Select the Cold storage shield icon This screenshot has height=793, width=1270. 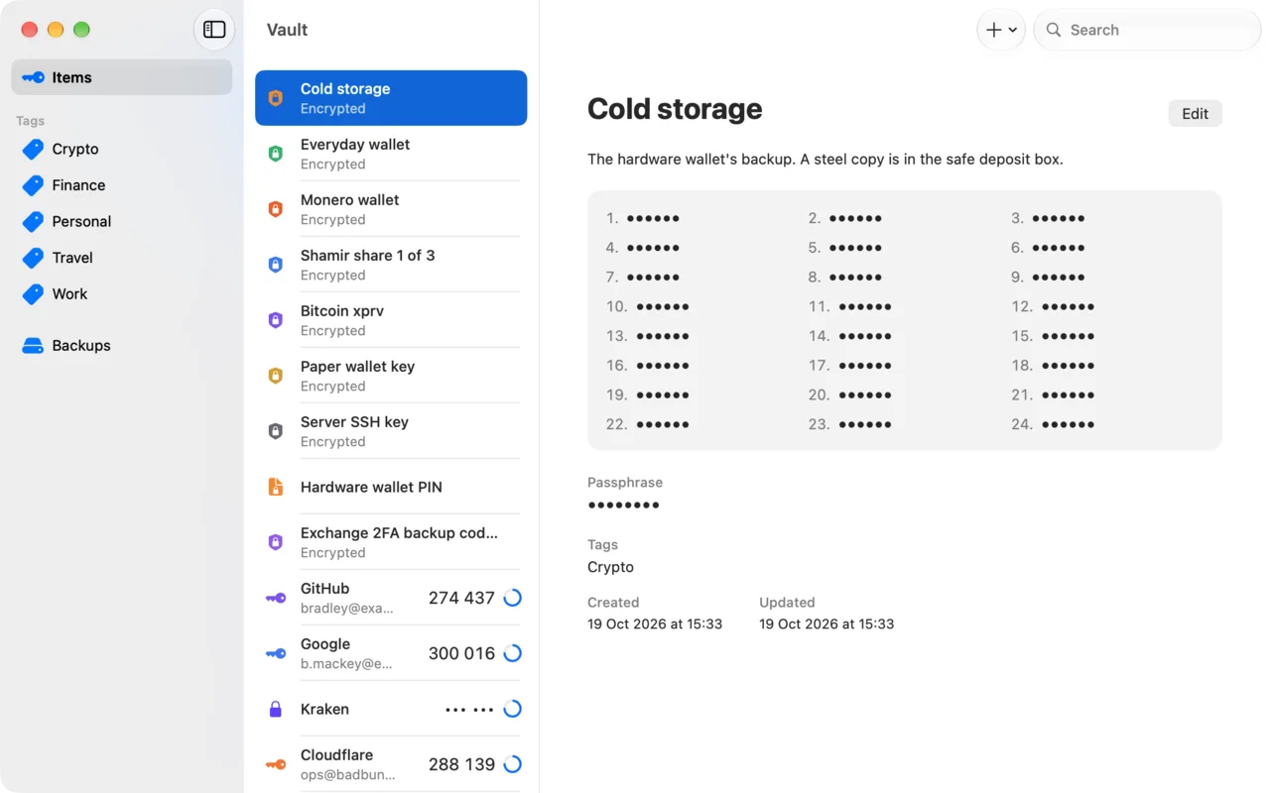(x=276, y=98)
